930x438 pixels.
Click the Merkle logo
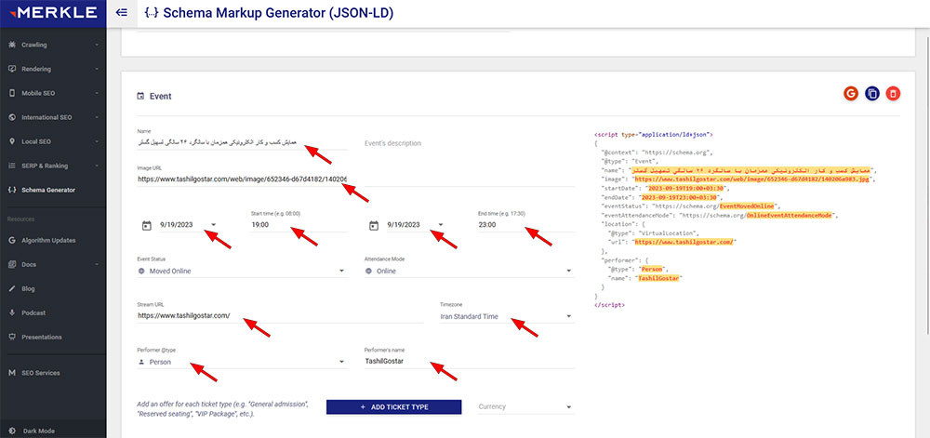click(52, 12)
